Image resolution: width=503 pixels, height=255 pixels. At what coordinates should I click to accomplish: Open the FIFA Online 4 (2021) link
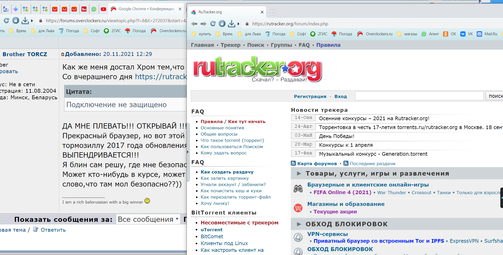342,192
